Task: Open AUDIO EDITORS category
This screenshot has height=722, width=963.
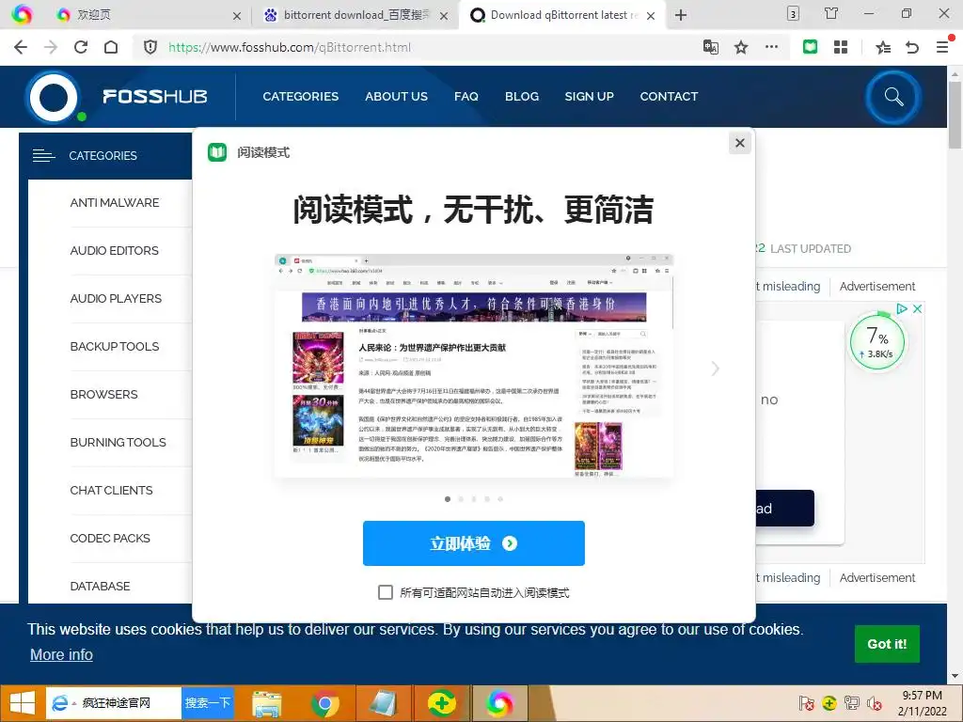Action: tap(114, 250)
